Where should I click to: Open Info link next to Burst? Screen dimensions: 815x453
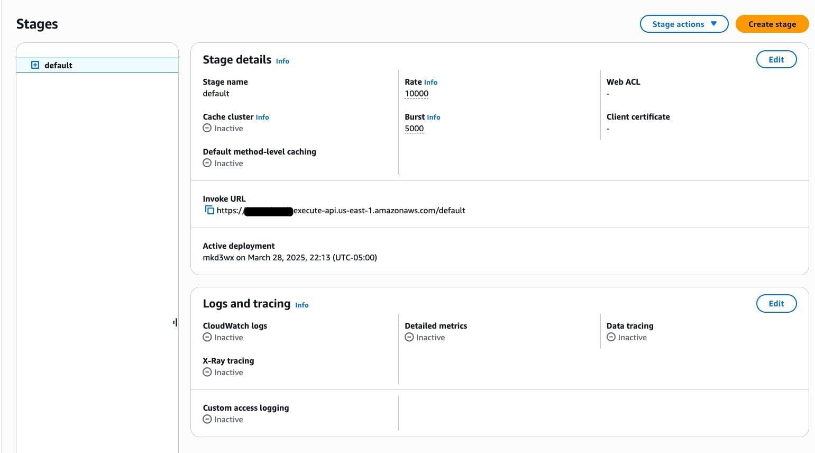click(433, 117)
